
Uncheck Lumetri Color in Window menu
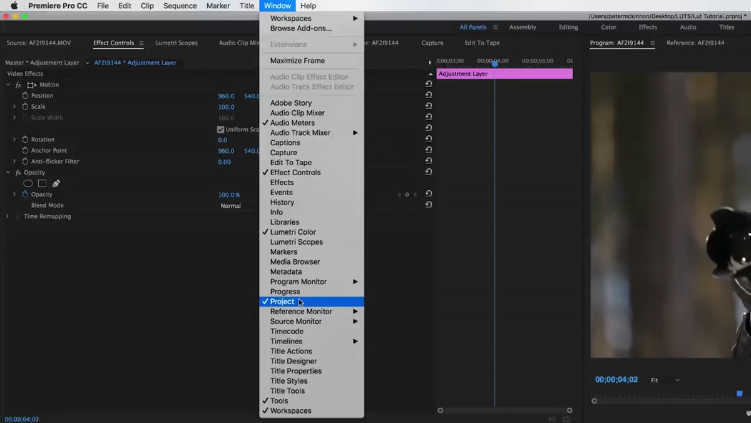tap(312, 232)
